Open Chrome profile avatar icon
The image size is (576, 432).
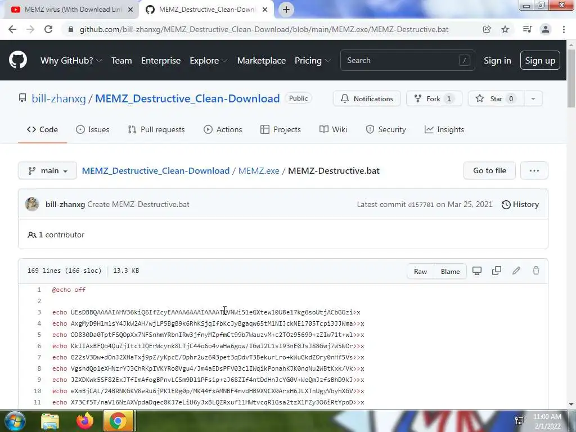pyautogui.click(x=546, y=29)
